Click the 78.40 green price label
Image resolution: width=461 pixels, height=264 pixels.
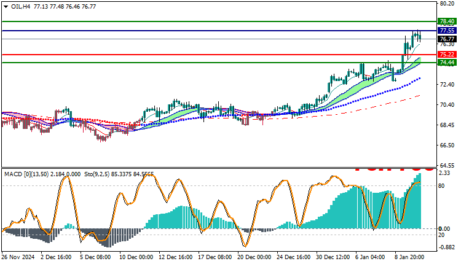(x=447, y=21)
